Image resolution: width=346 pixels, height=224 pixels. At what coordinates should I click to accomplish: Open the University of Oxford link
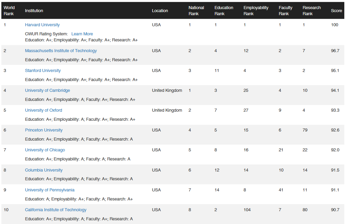[43, 110]
